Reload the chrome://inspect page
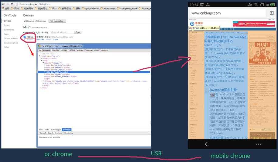Viewport: 278px width, 162px height. point(12,4)
